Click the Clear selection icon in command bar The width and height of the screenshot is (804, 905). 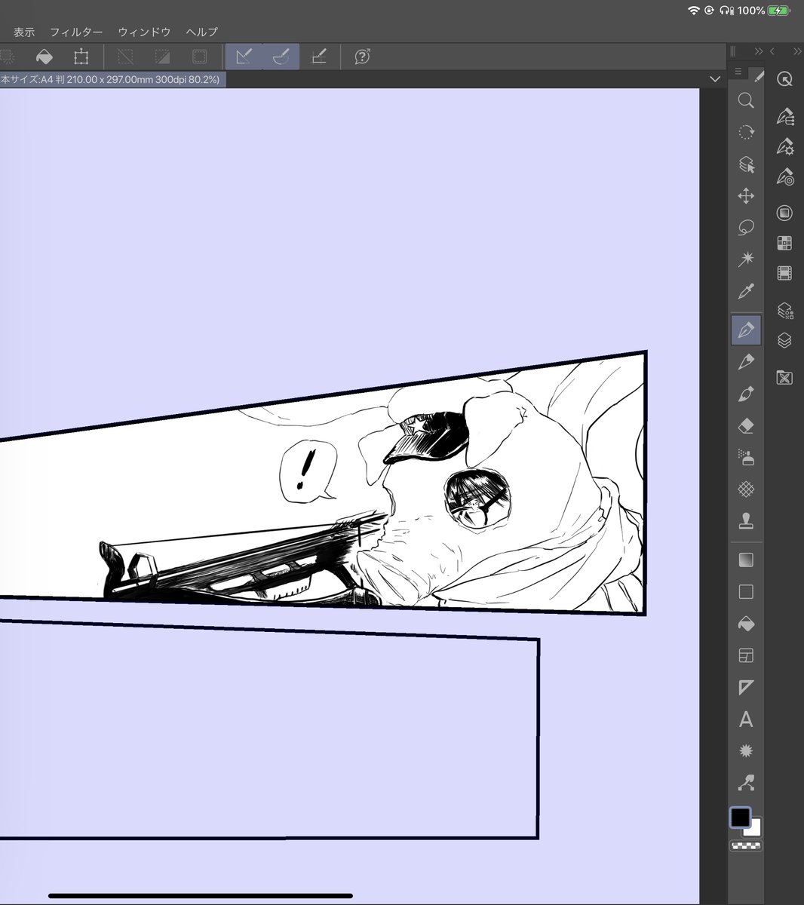click(125, 57)
